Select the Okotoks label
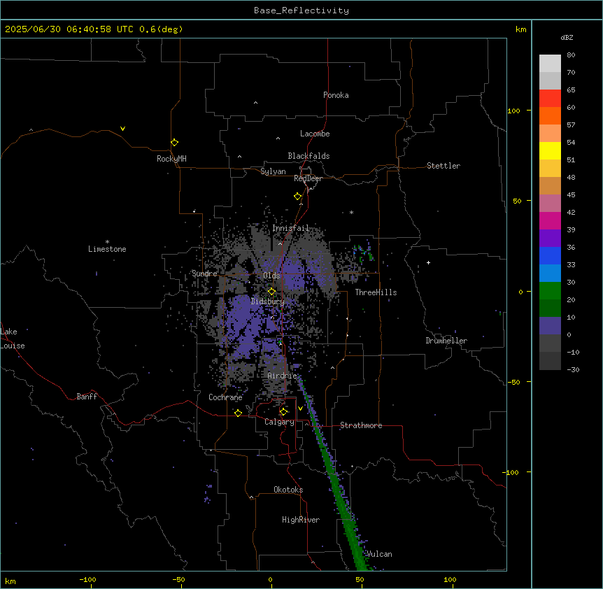This screenshot has height=589, width=603. pos(288,490)
